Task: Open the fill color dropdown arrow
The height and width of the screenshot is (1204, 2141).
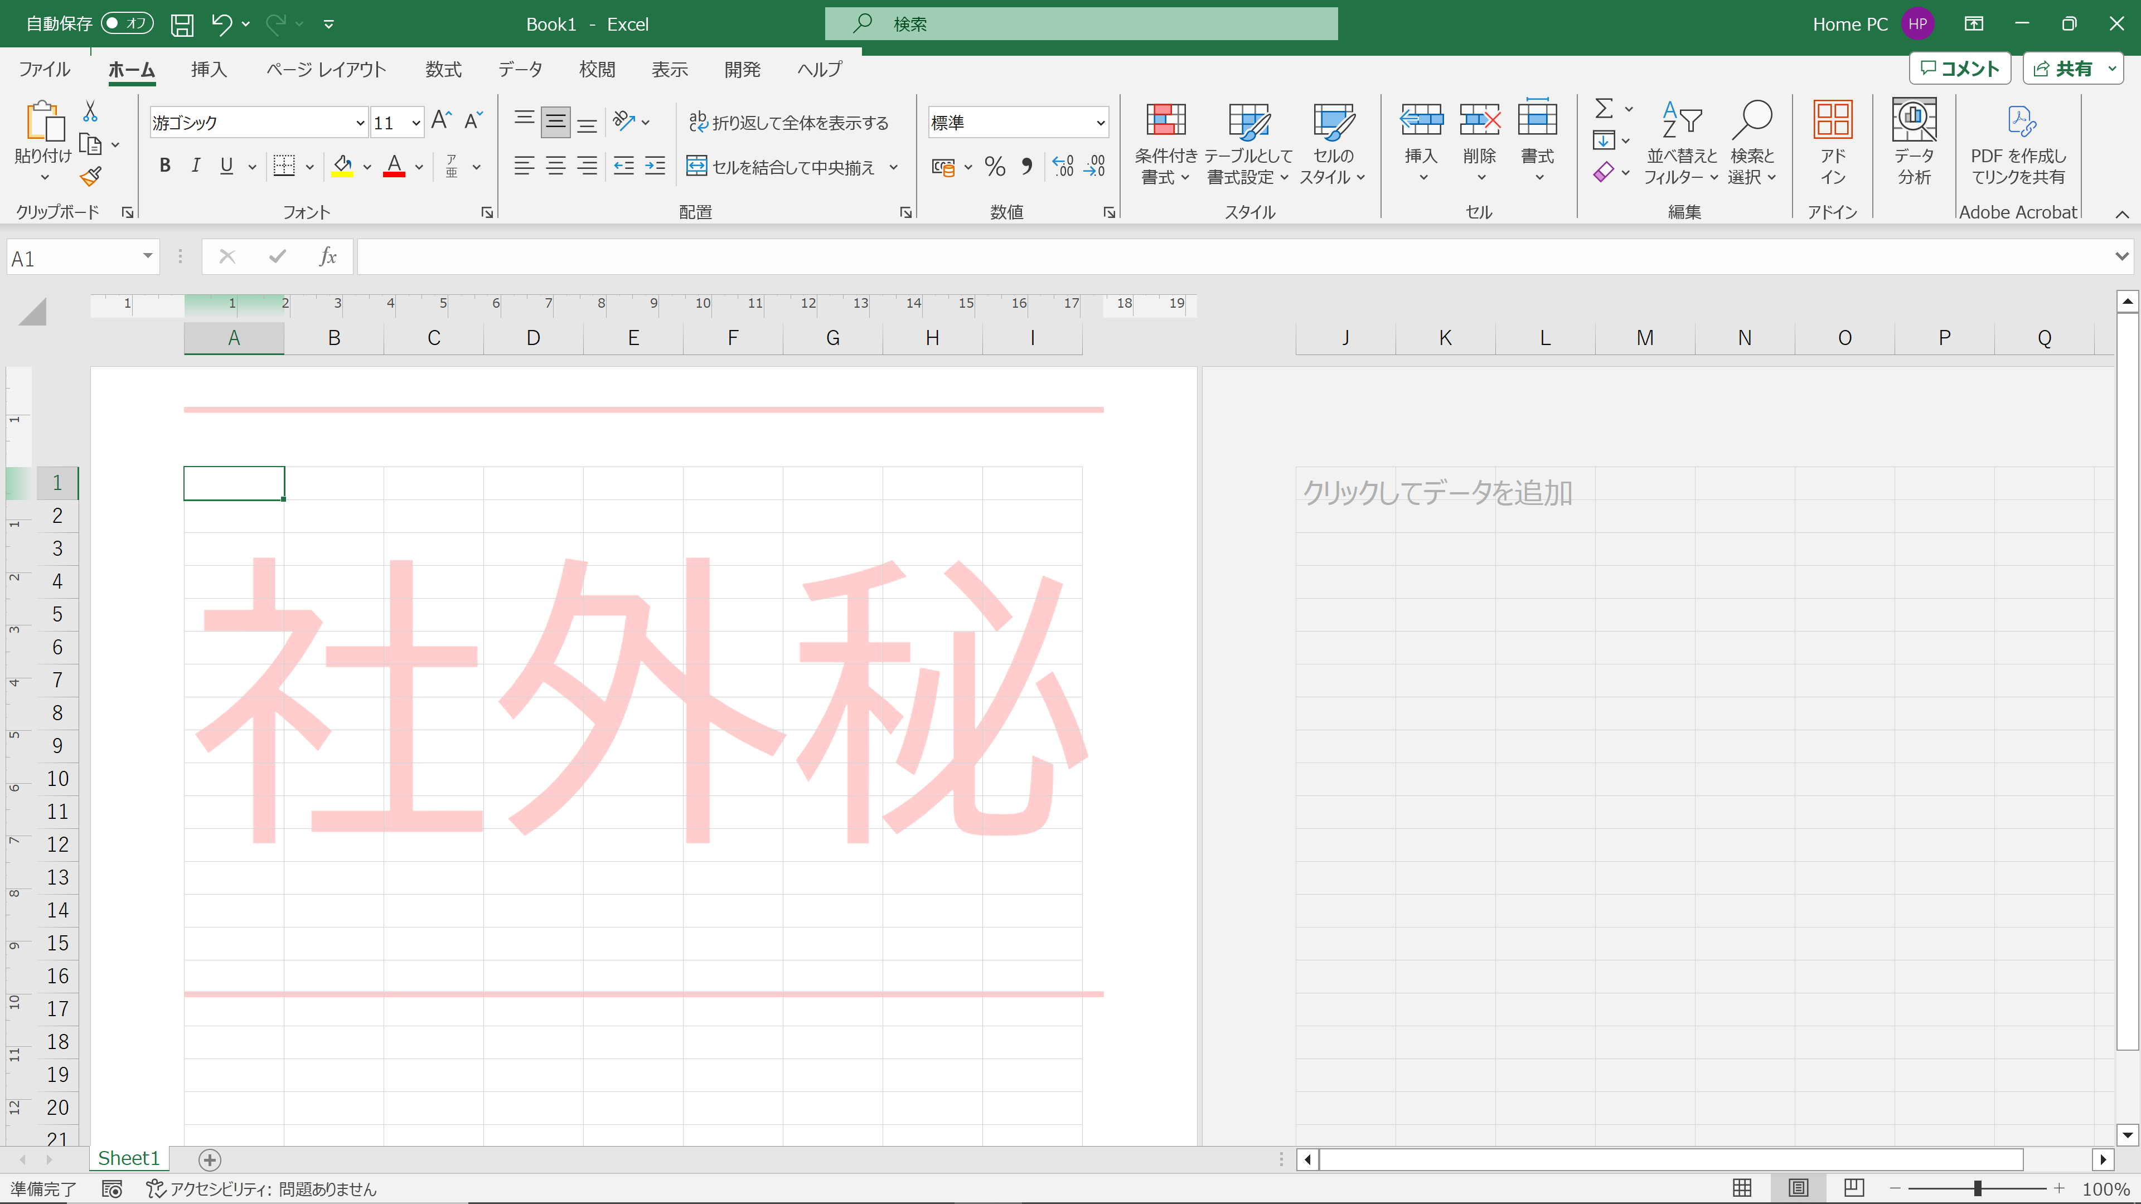Action: pyautogui.click(x=366, y=167)
